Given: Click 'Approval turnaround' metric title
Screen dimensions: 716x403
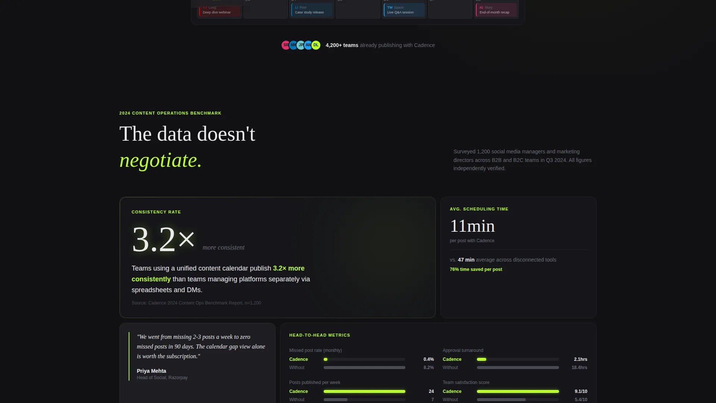Looking at the screenshot, I should pyautogui.click(x=463, y=350).
